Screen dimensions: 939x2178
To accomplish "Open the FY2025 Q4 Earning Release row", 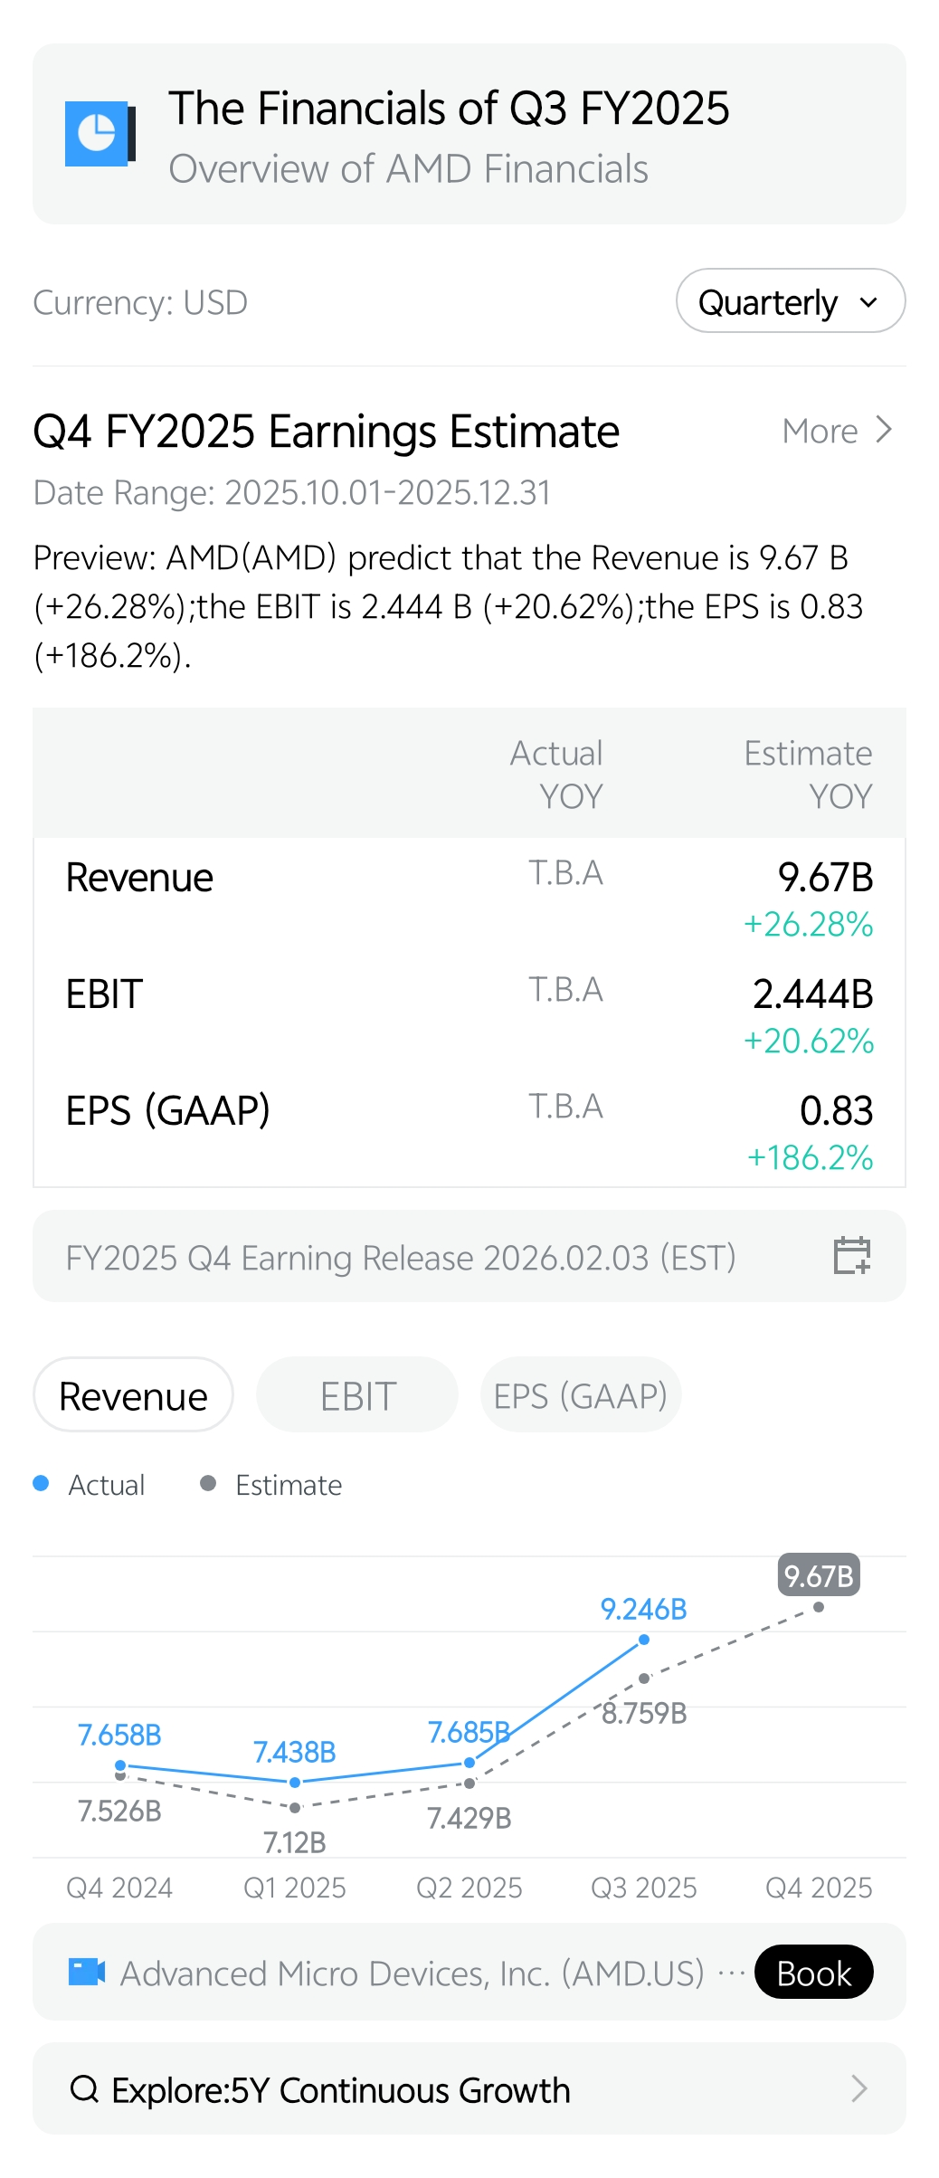I will [x=401, y=1258].
